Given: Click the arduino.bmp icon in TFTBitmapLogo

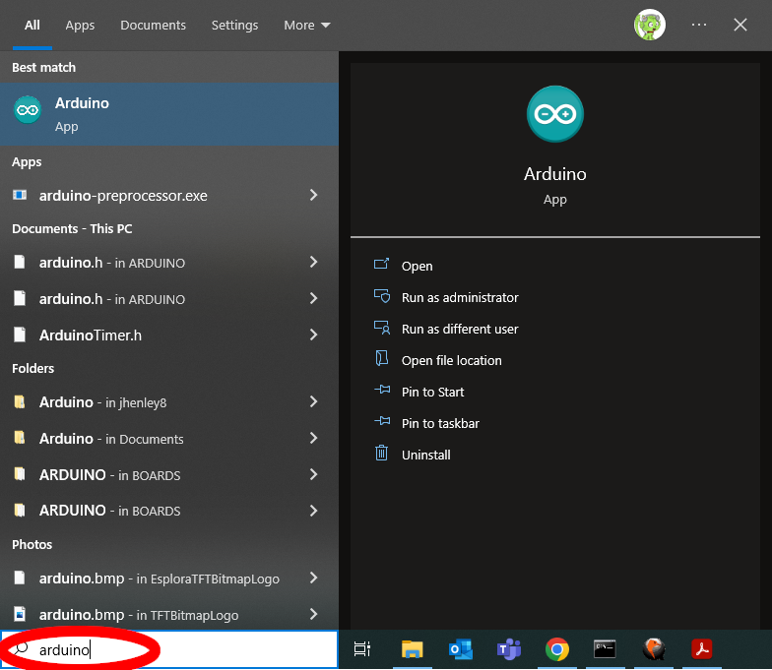Looking at the screenshot, I should tap(20, 614).
